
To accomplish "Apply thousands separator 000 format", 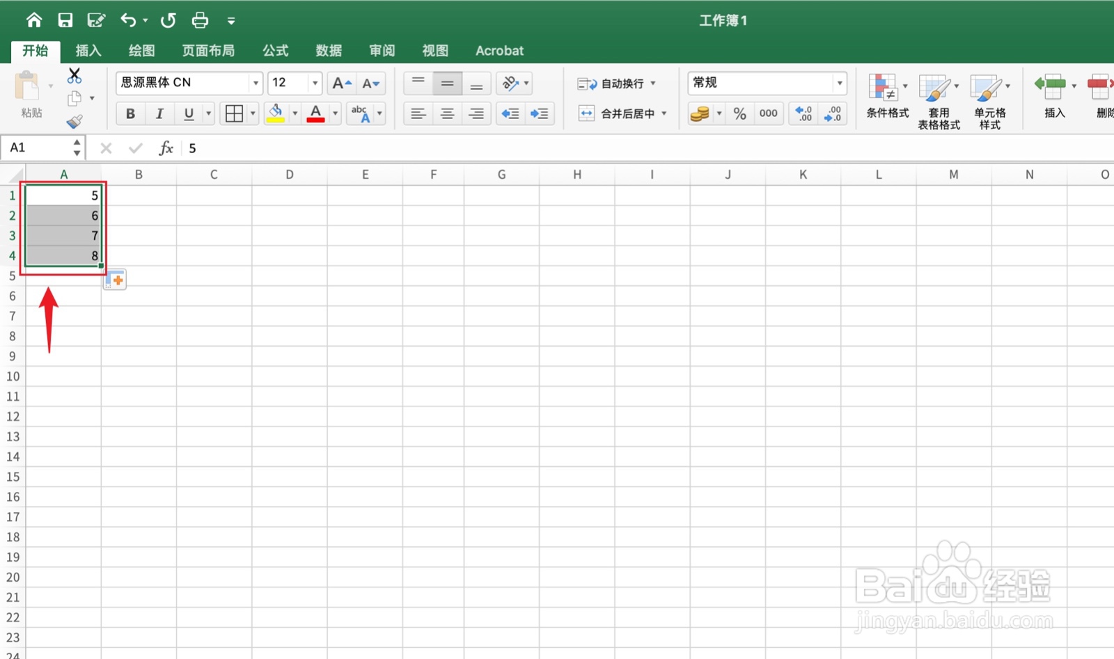I will (769, 113).
